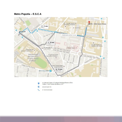The image size is (122, 122).
Task: Click the globe icon next to the website
Action: pyautogui.click(x=39, y=87)
